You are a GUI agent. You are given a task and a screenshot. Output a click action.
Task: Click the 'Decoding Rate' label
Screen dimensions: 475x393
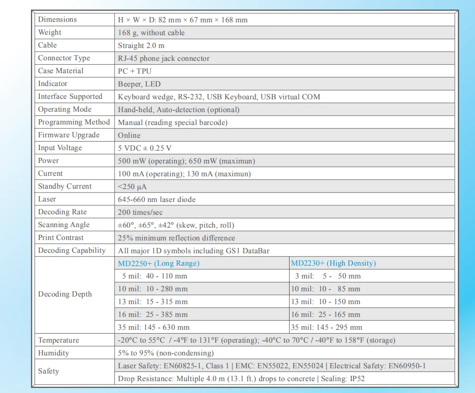[x=62, y=212]
